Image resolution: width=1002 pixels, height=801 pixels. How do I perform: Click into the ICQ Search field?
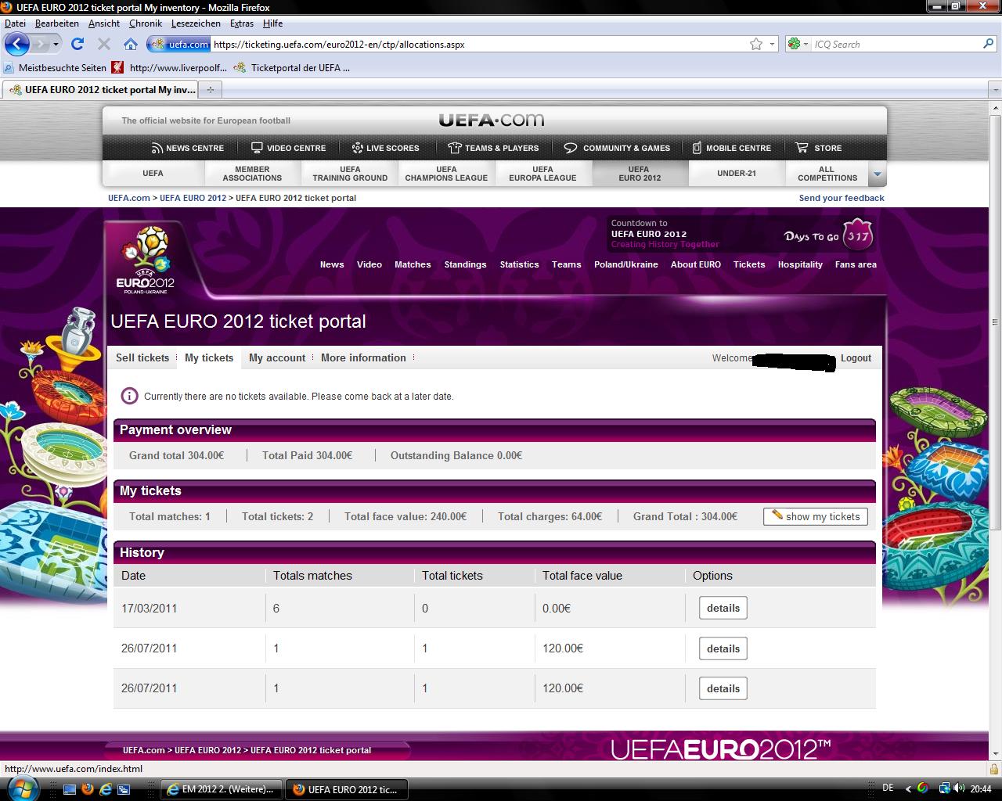[896, 45]
